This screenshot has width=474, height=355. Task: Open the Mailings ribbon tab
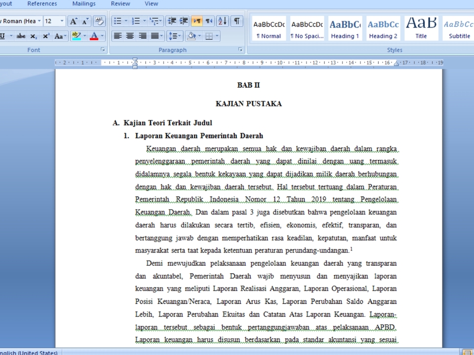[x=83, y=3]
